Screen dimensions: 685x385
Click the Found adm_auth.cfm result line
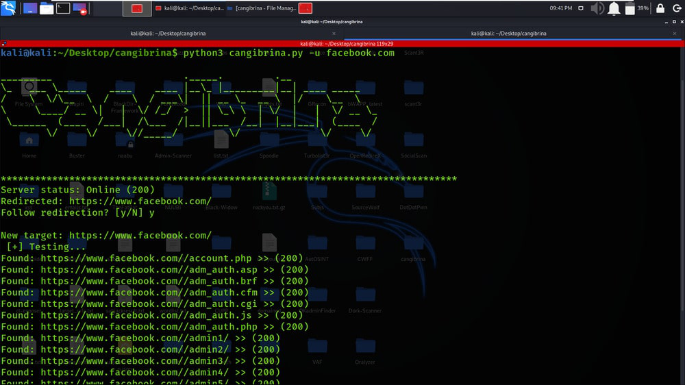pyautogui.click(x=155, y=293)
